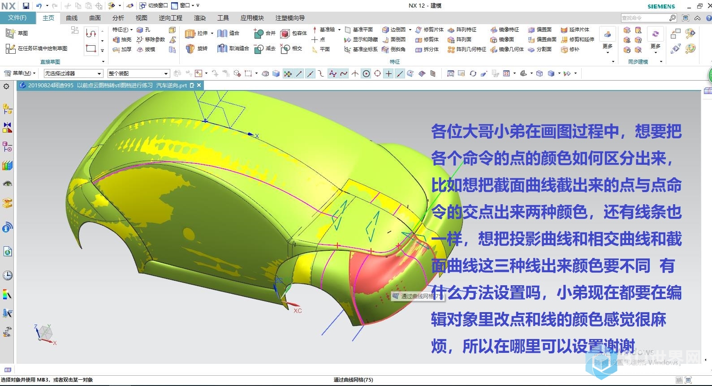Toggle the Mid Point snap option
This screenshot has height=386, width=712.
tap(310, 73)
